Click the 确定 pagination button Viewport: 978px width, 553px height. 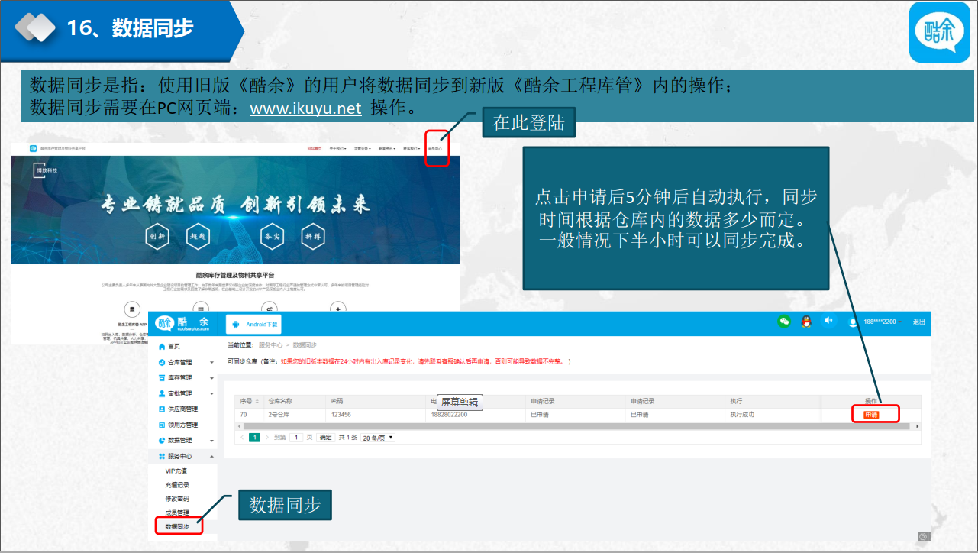click(x=326, y=438)
